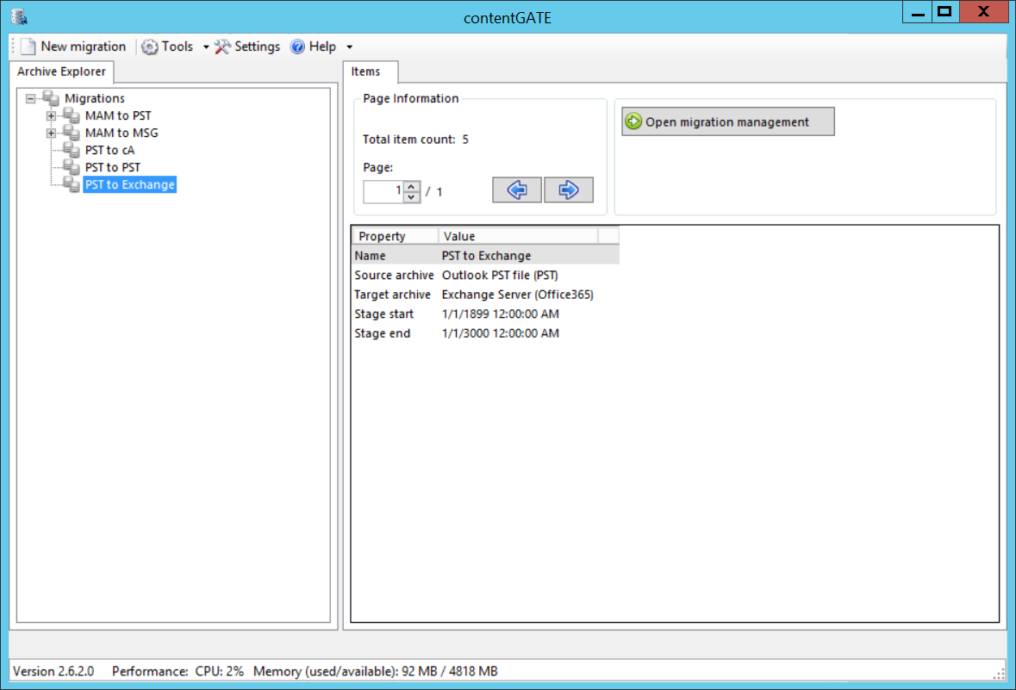The image size is (1016, 690).
Task: Click the New migration document icon
Action: [x=28, y=47]
